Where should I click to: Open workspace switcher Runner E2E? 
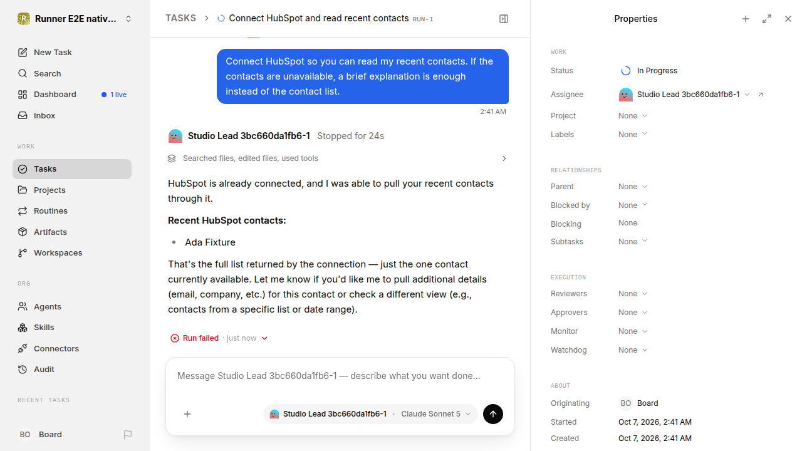click(x=75, y=19)
